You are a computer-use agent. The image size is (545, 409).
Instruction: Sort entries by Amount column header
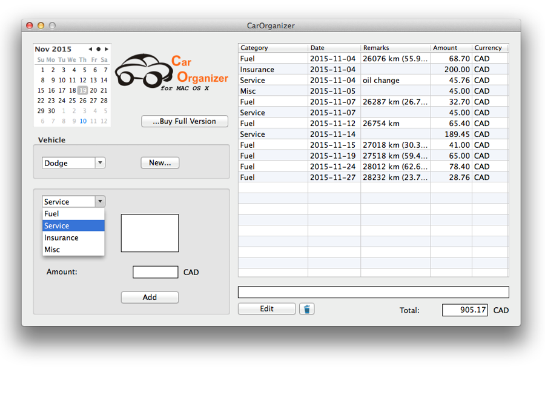(x=451, y=48)
